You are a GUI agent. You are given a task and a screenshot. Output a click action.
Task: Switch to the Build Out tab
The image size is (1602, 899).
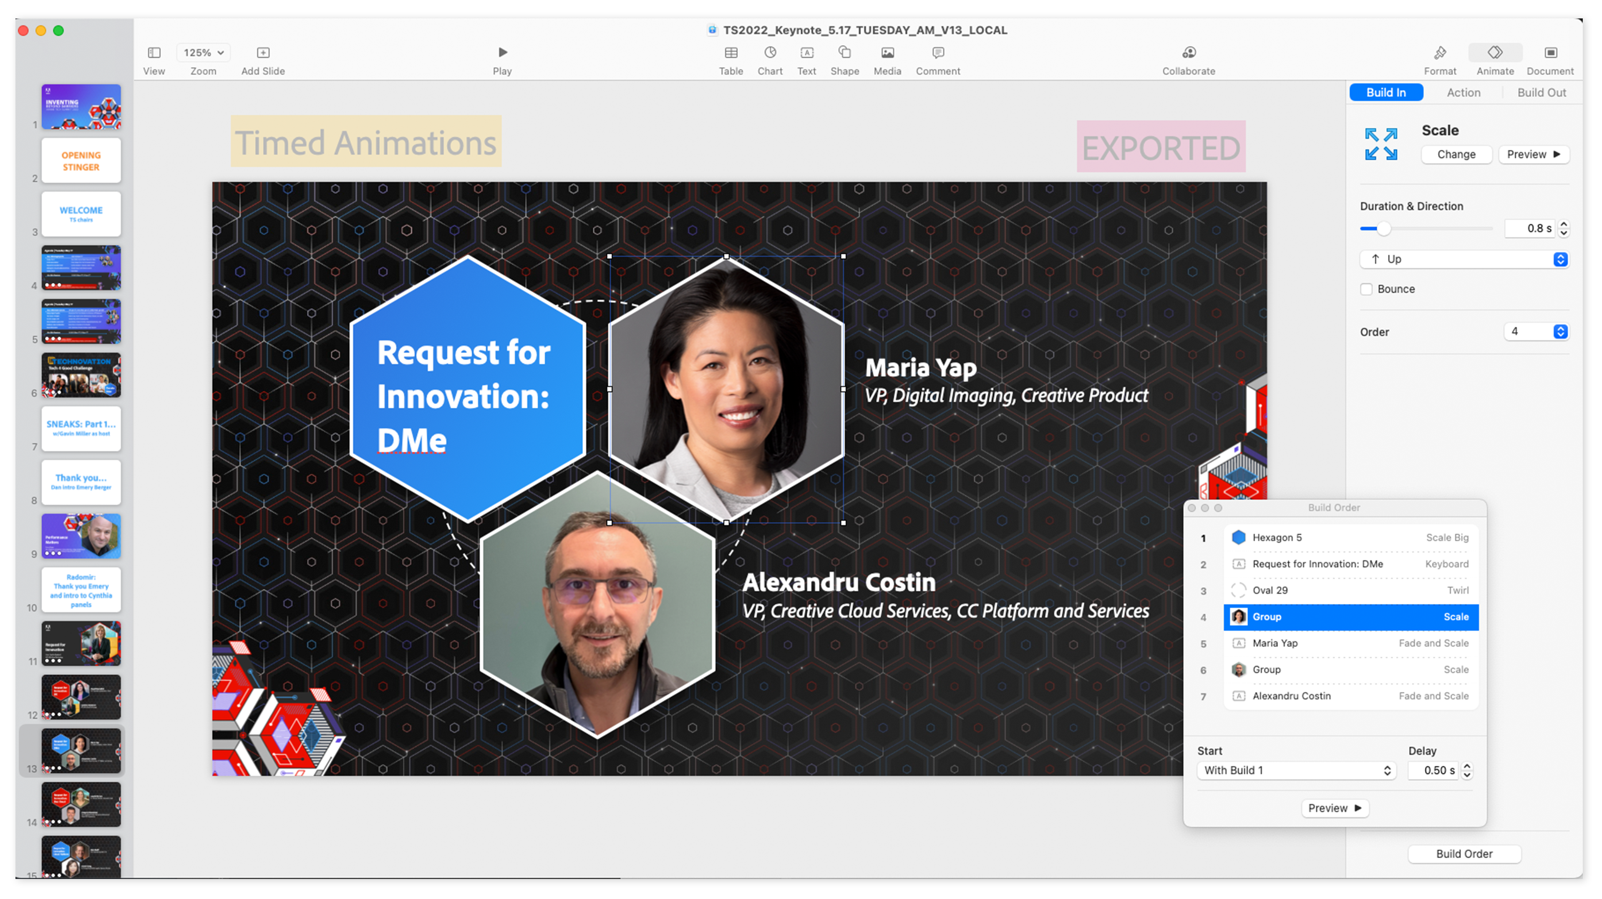click(x=1541, y=93)
